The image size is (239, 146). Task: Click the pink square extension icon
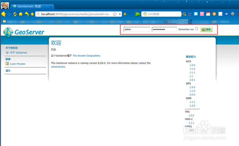tap(202, 14)
